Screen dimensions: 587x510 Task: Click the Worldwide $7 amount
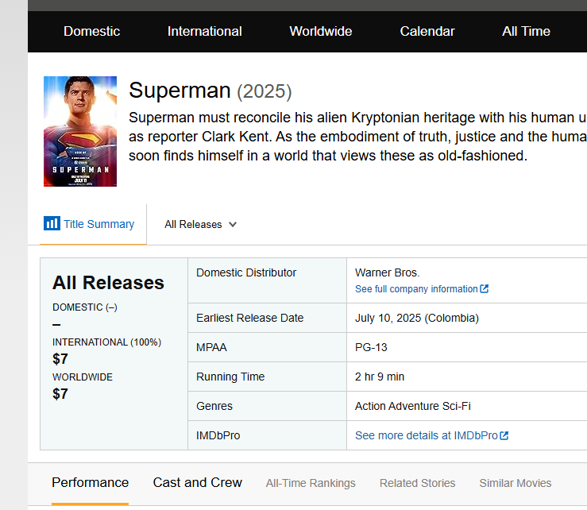point(60,394)
